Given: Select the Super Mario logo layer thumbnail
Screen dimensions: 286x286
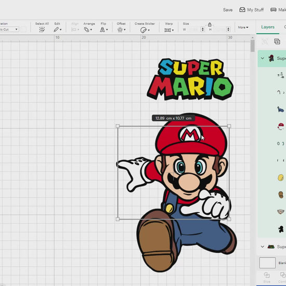Looking at the screenshot, I should tap(271, 247).
